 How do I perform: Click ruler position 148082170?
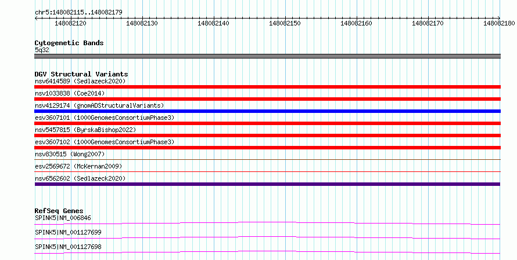tap(428, 23)
